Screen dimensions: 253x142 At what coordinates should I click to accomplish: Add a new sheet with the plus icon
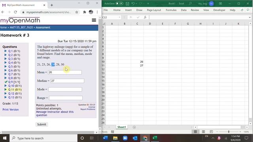(x=134, y=127)
